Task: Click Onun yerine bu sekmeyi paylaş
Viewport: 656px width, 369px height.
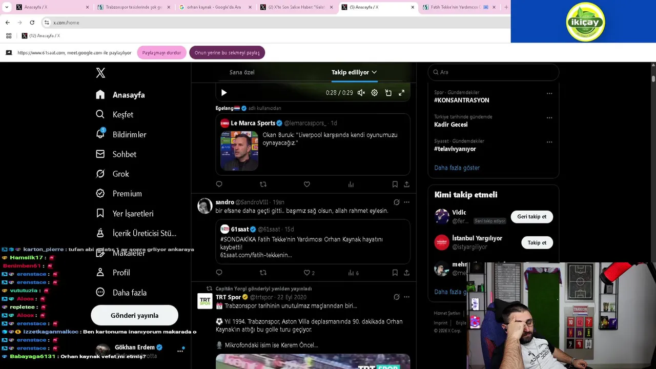Action: (x=227, y=53)
